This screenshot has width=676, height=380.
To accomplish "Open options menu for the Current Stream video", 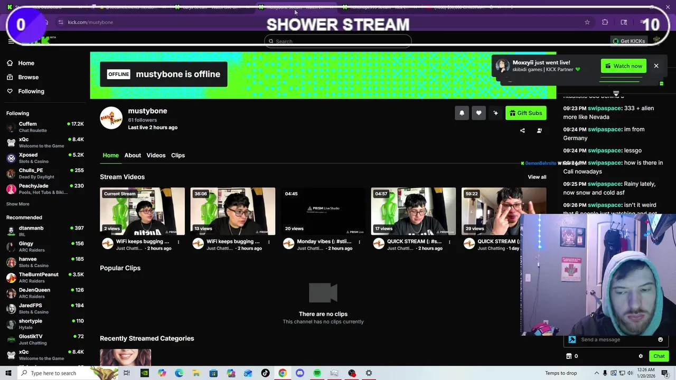I will coord(179,242).
